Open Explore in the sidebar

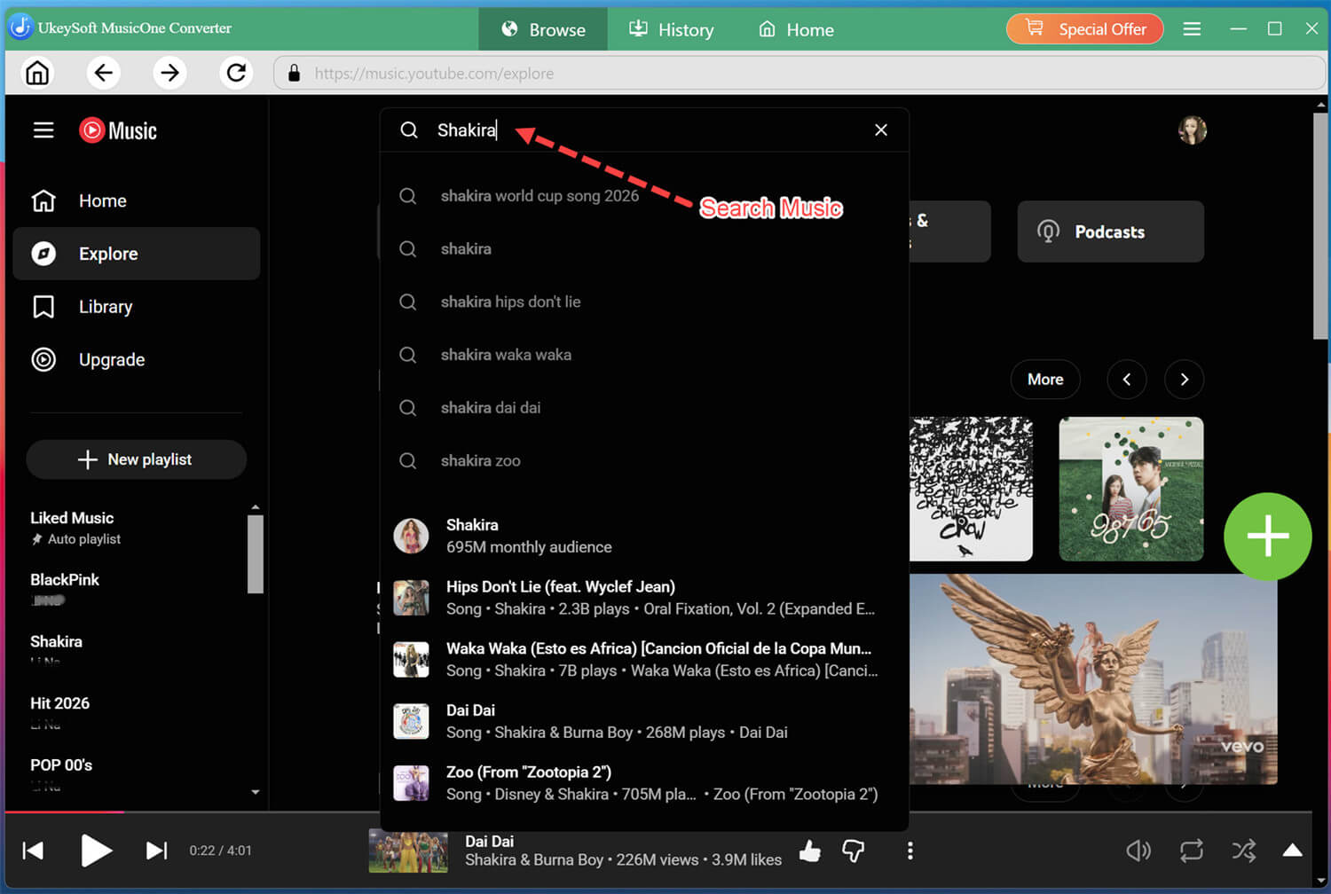click(x=137, y=254)
